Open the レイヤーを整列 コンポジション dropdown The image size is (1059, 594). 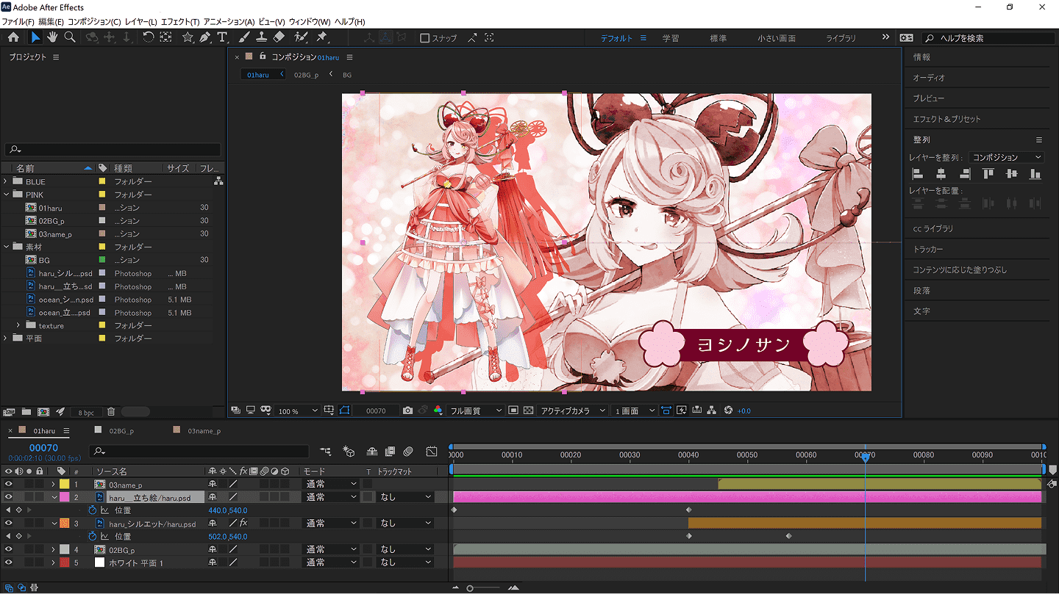(1007, 157)
